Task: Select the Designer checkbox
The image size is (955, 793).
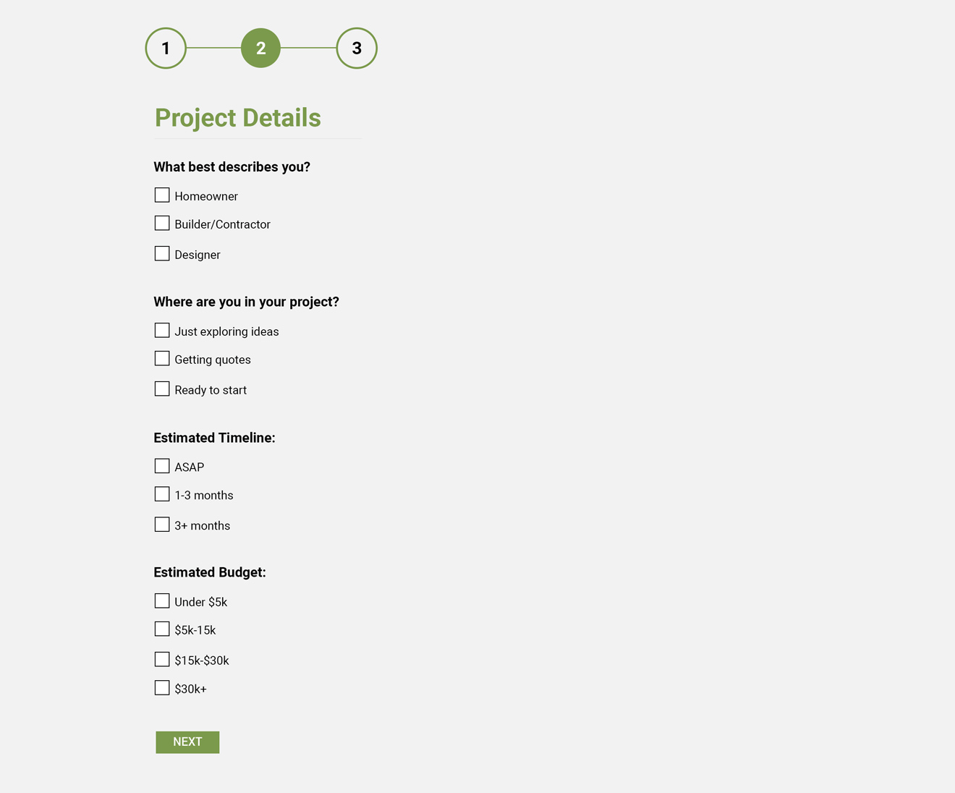Action: [162, 254]
